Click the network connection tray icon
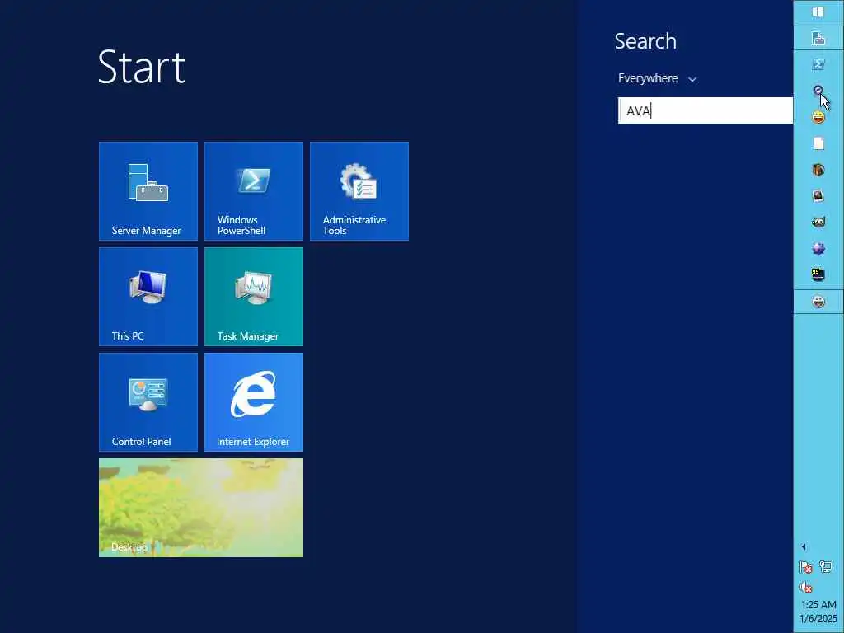This screenshot has height=633, width=844. tap(826, 566)
